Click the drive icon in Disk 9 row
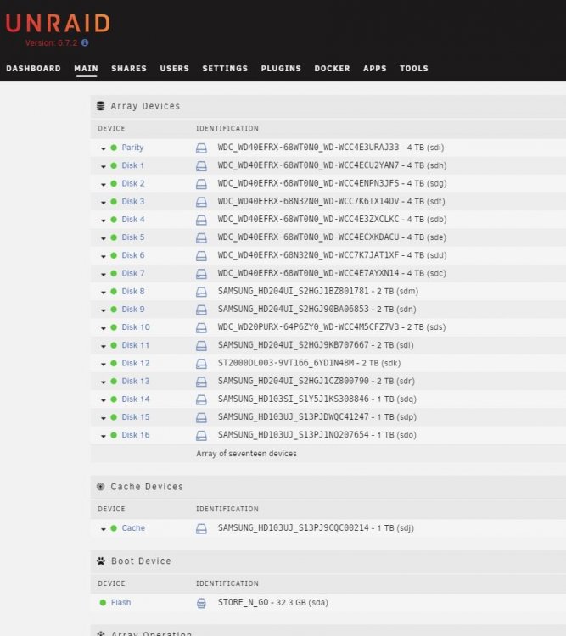The width and height of the screenshot is (566, 636). coord(201,310)
